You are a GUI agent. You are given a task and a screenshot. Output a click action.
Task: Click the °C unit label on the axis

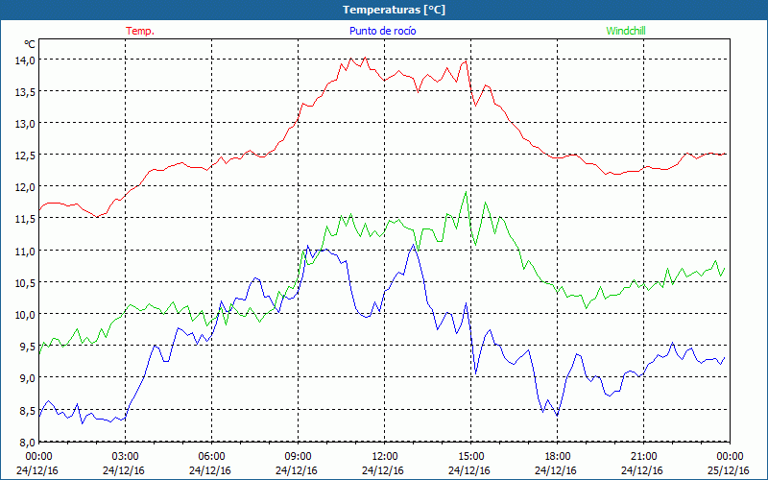point(30,44)
